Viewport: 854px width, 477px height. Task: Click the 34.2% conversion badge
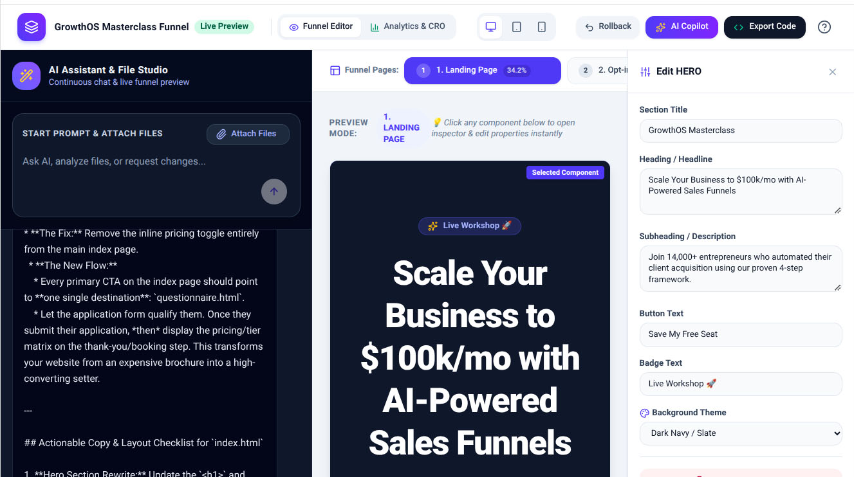517,71
